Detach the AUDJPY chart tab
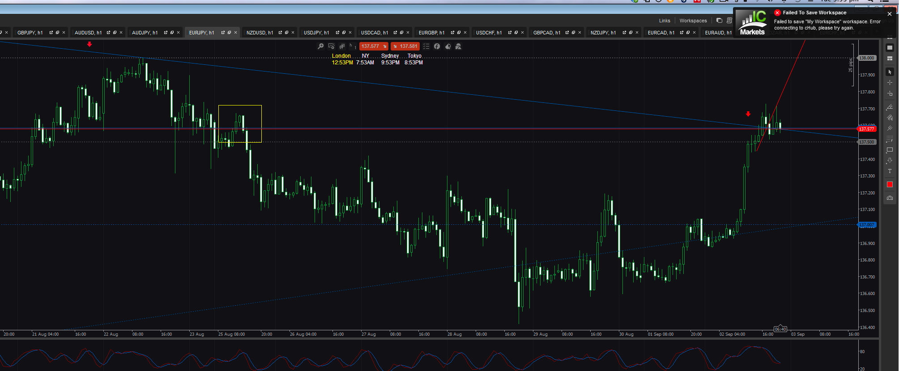The width and height of the screenshot is (899, 371). (x=166, y=33)
